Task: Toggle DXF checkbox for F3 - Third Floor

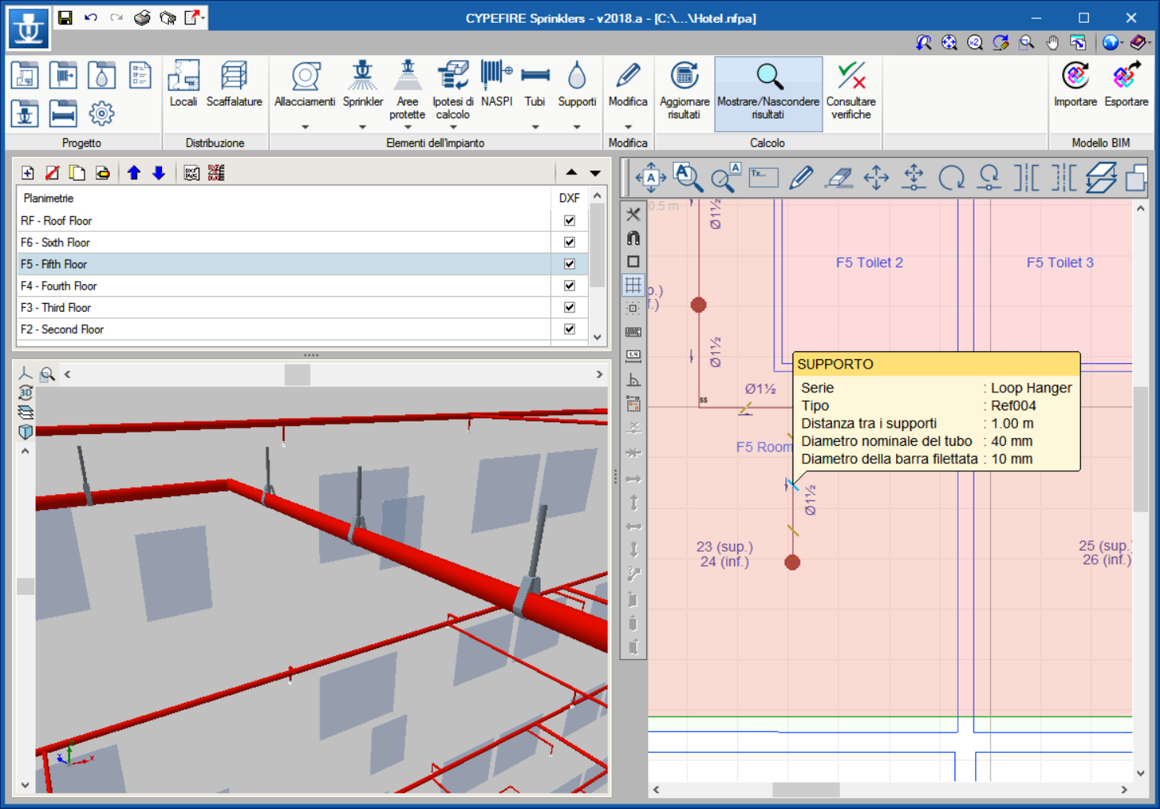Action: (570, 307)
